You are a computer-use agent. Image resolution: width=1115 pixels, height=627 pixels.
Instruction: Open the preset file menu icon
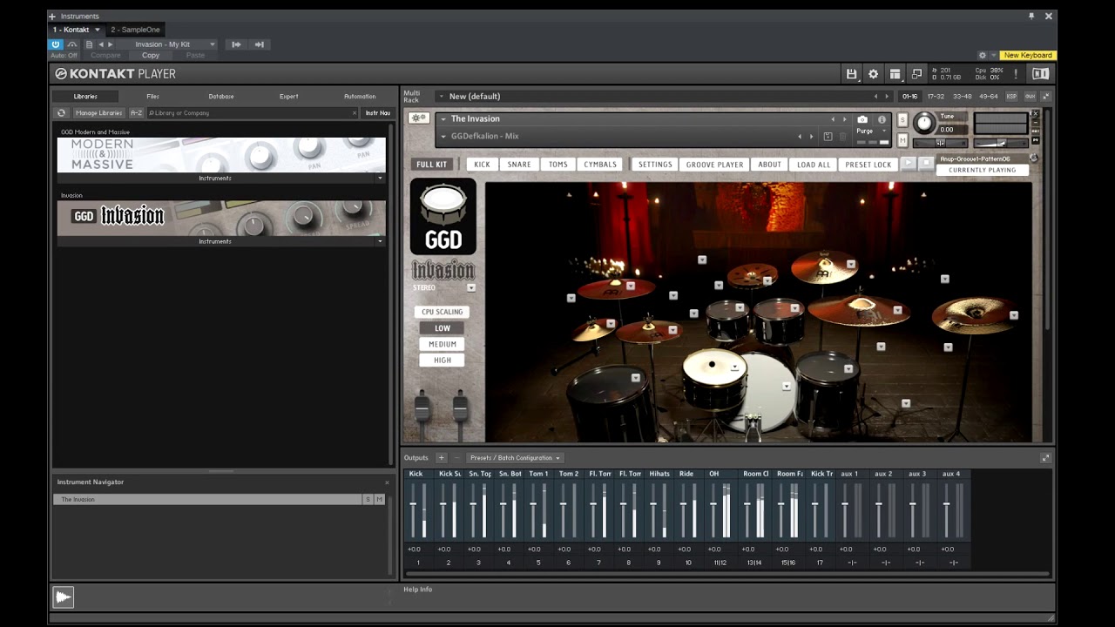[89, 44]
